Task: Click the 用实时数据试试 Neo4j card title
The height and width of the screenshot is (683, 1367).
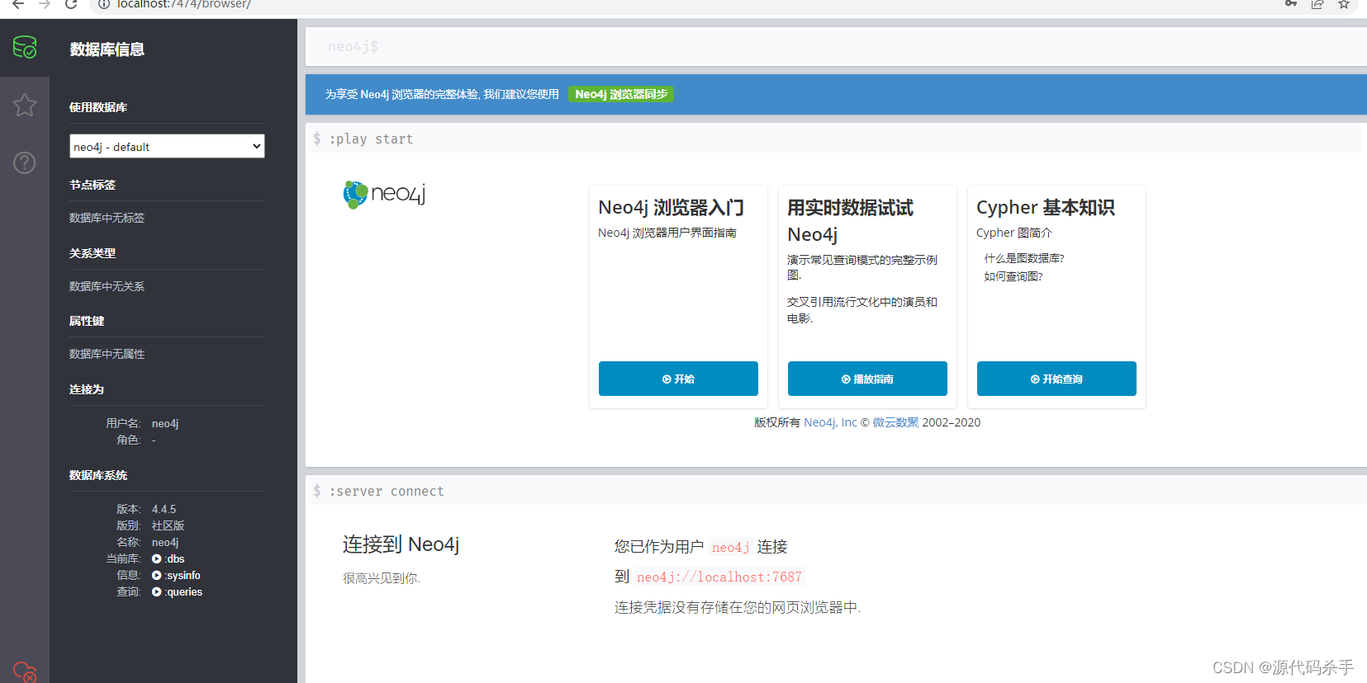Action: [850, 220]
